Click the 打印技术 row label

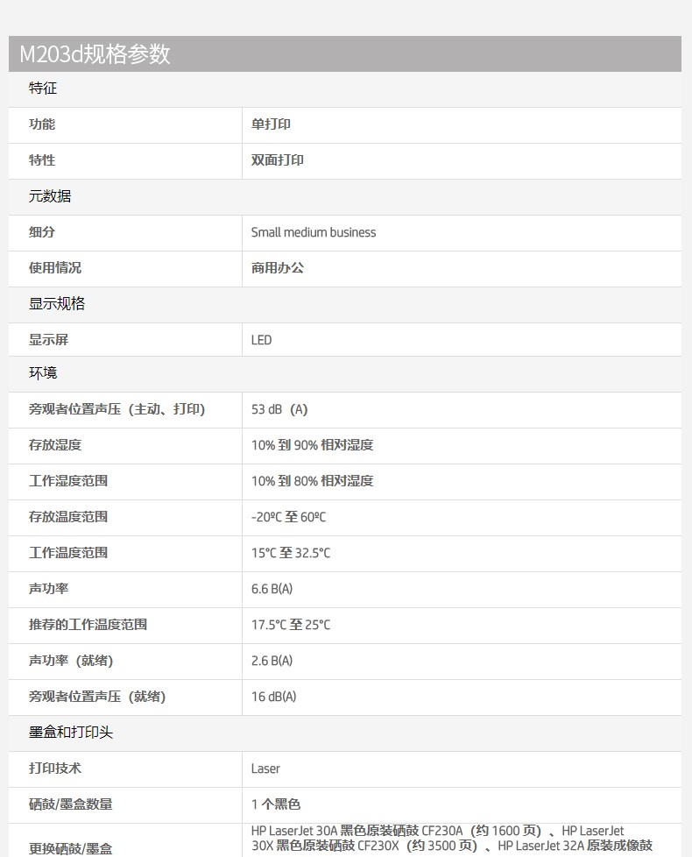click(x=55, y=768)
